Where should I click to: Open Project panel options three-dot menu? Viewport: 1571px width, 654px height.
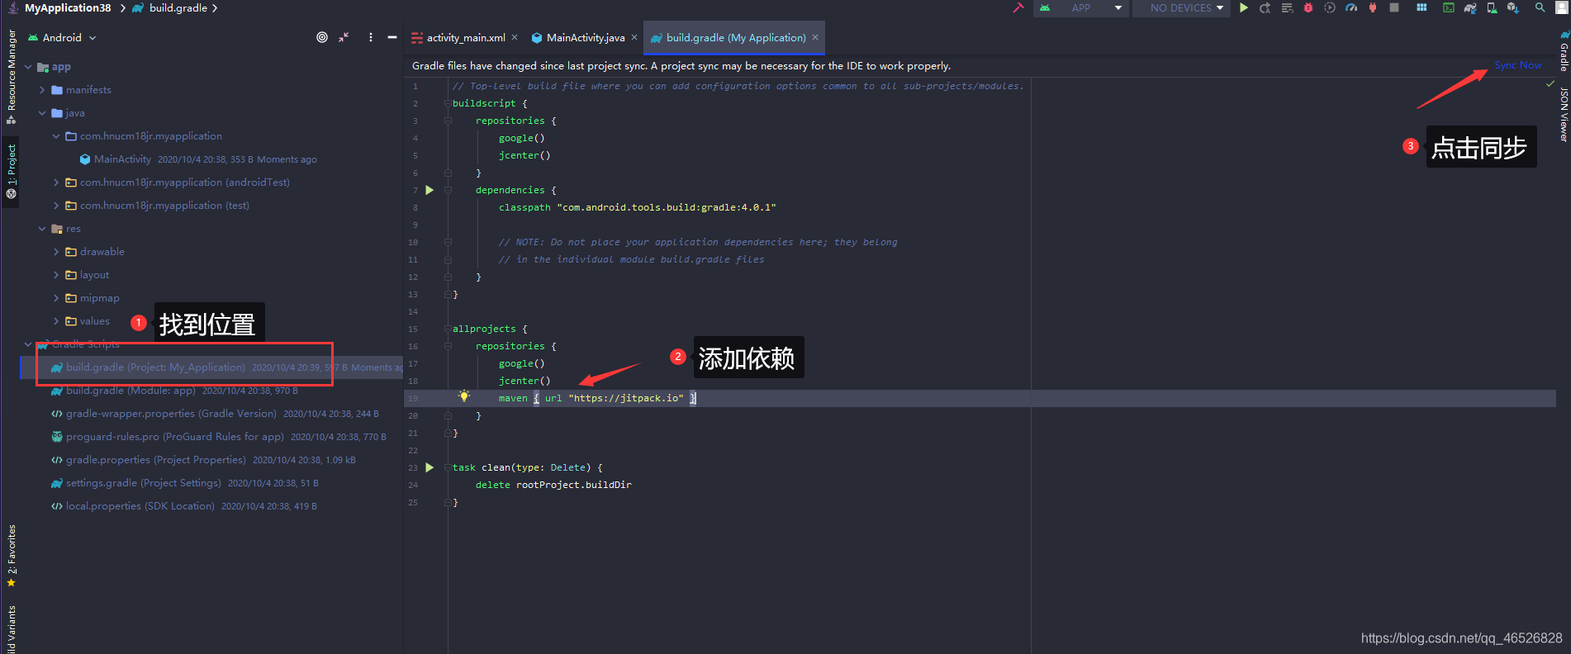(370, 37)
